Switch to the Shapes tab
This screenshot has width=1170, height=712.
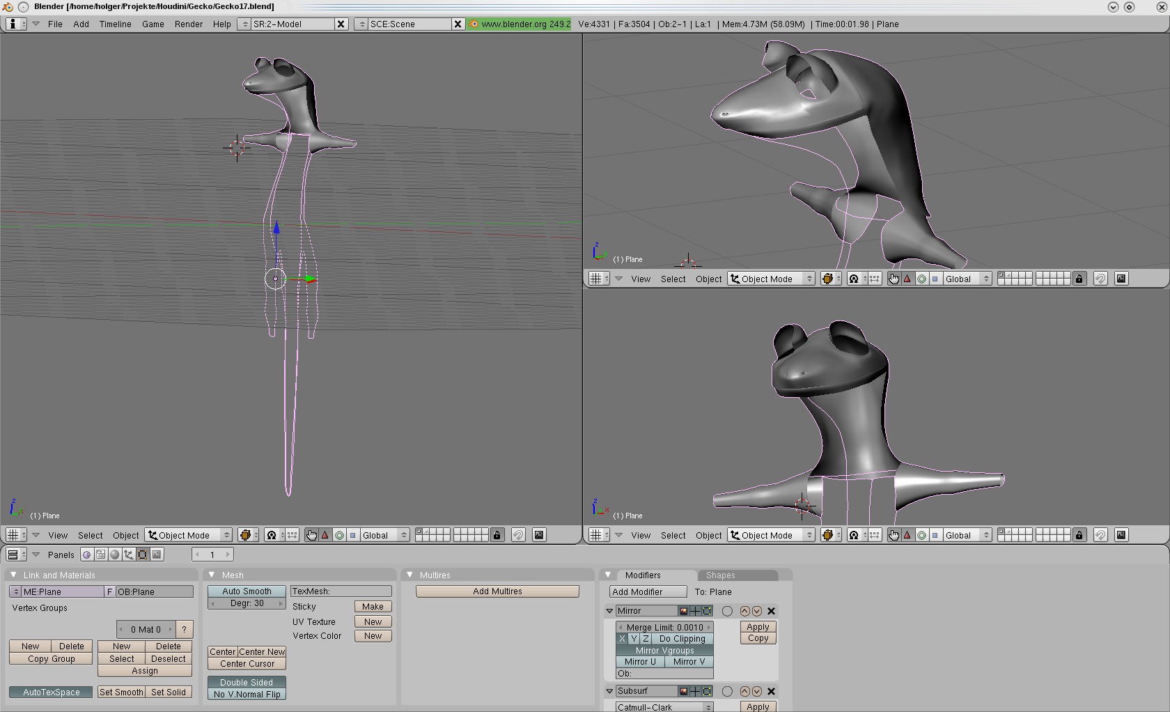coord(737,575)
